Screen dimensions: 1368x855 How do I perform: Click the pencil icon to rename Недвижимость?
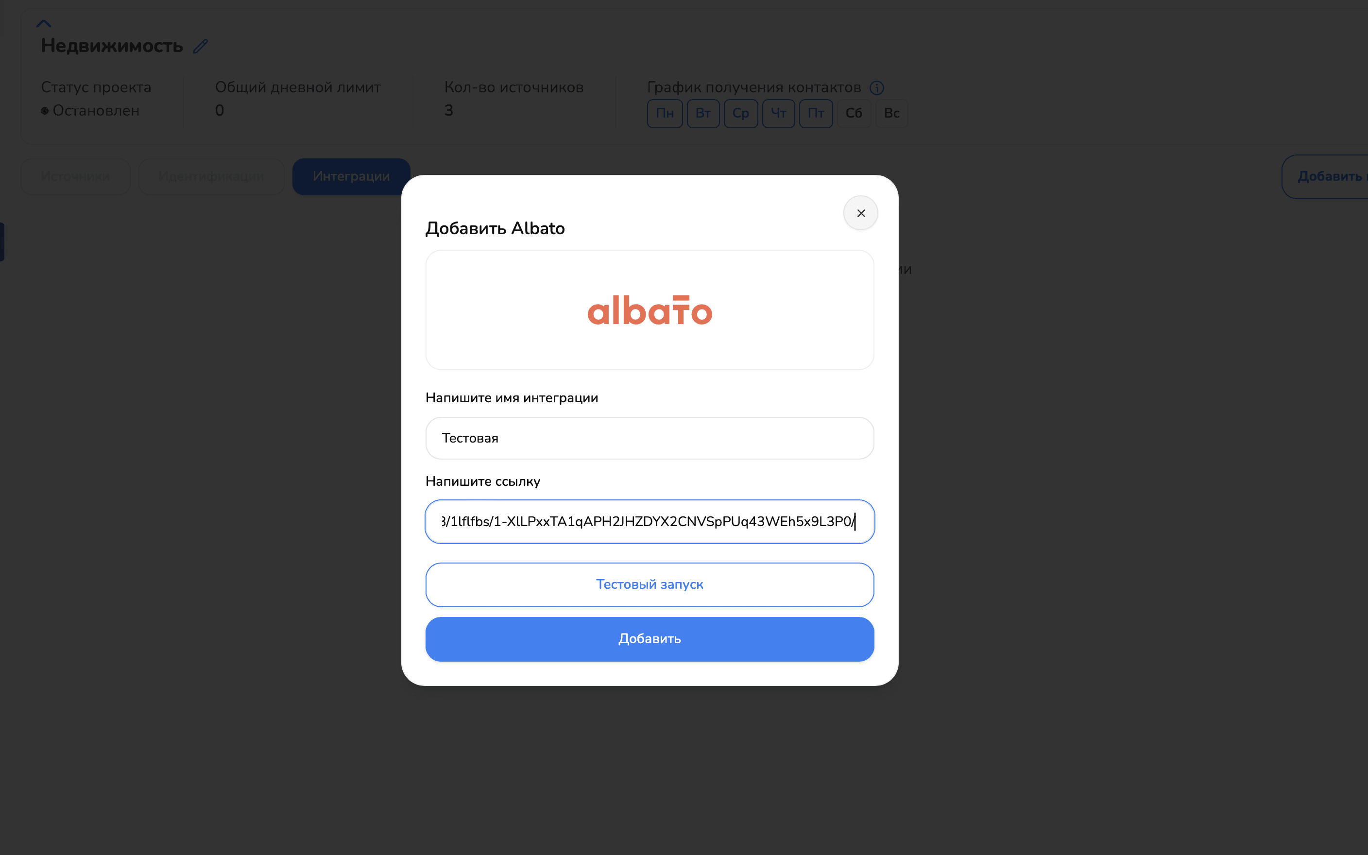(201, 45)
